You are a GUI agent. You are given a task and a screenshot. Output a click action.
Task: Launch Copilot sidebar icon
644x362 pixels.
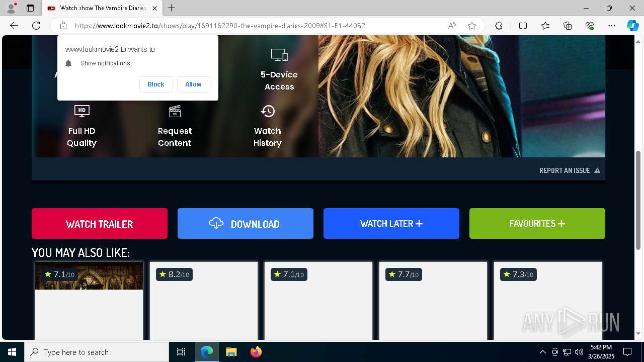[632, 26]
